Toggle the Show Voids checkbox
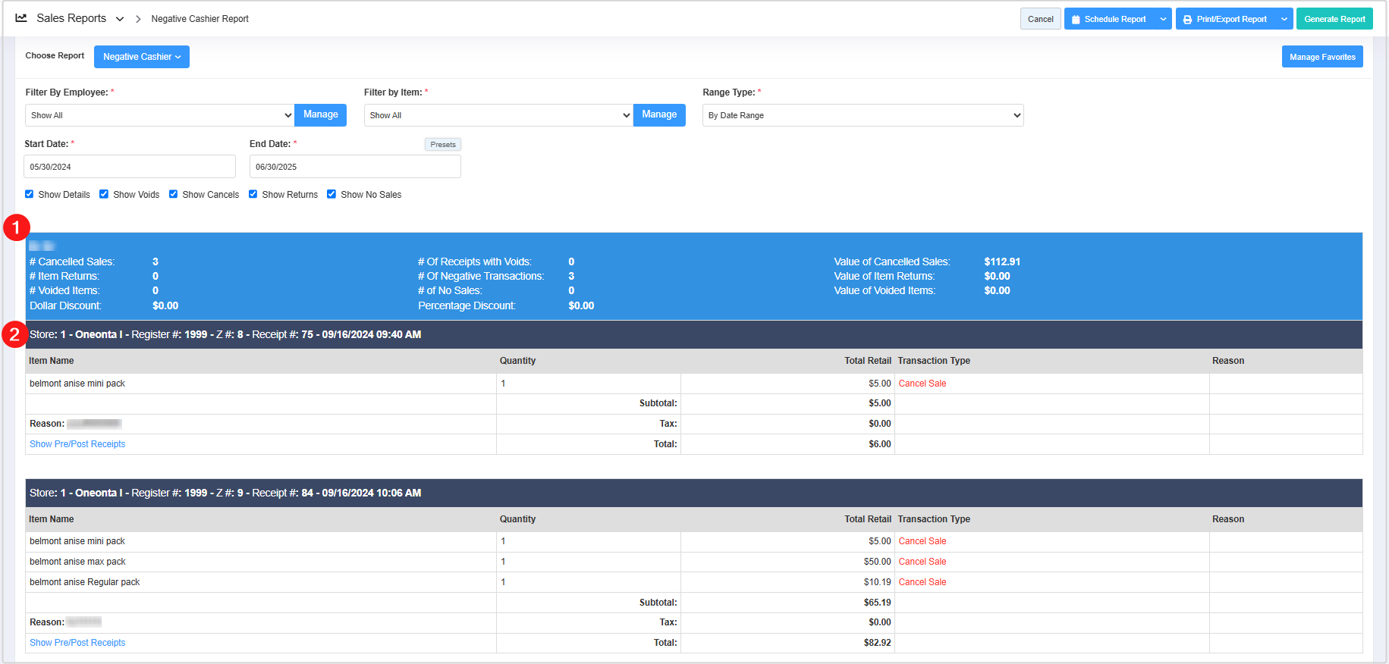Screen dimensions: 1389x664 point(104,194)
